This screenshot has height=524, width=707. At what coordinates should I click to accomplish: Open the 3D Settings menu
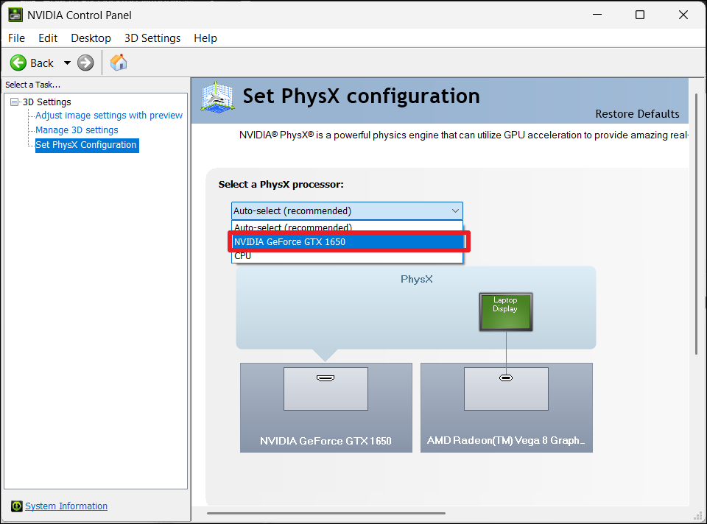[x=152, y=38]
